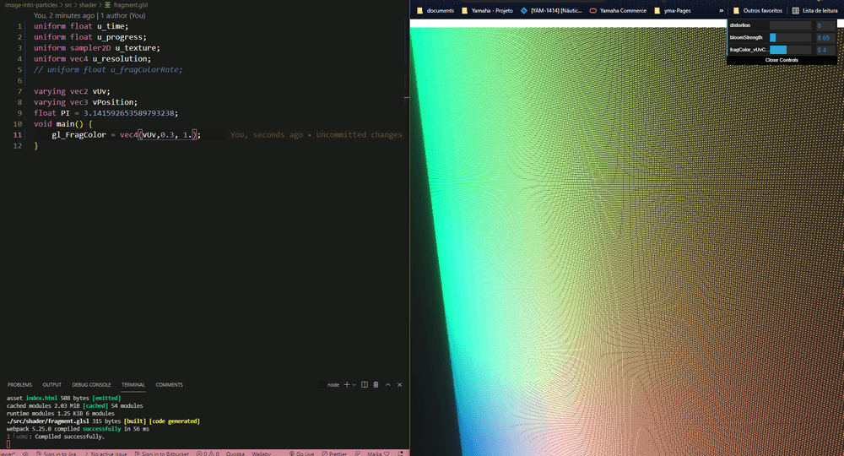This screenshot has height=456, width=844.
Task: Open the Lista de leitura reading list
Action: [814, 11]
